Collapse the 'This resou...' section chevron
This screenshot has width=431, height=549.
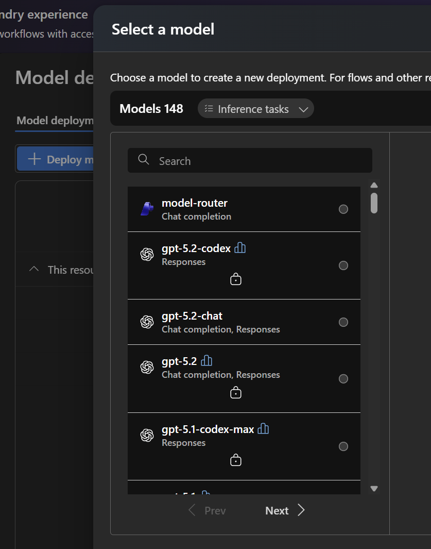point(34,269)
